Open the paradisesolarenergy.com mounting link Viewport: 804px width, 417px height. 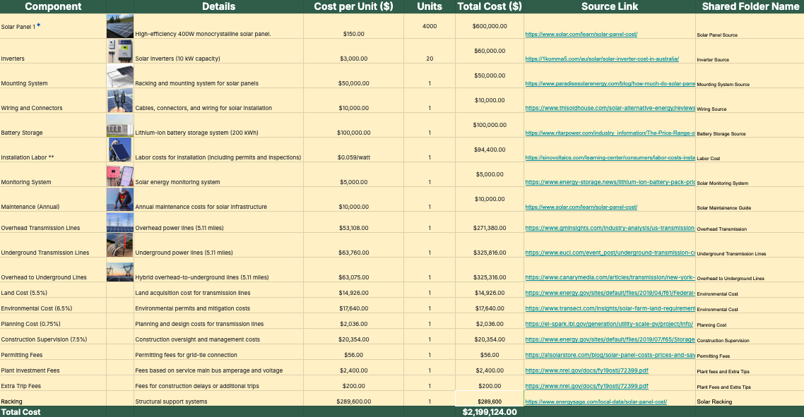[x=610, y=83]
